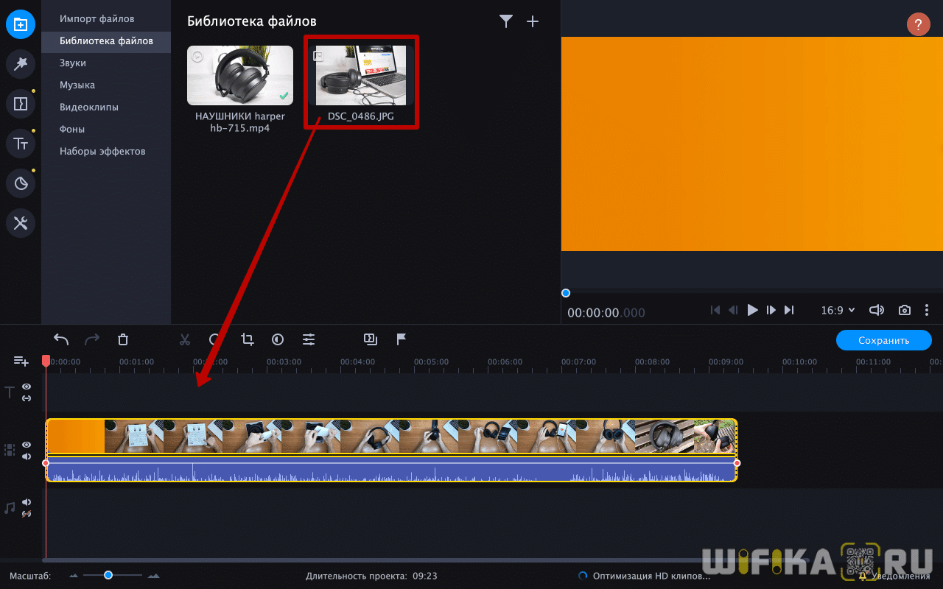Screen dimensions: 943x589
Task: Play the preview video
Action: tap(752, 310)
